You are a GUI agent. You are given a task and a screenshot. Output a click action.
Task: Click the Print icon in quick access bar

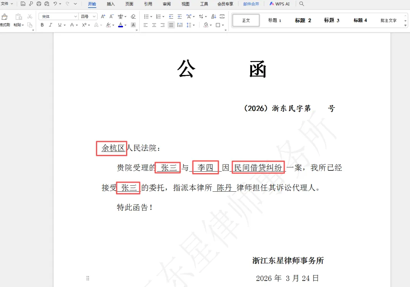coord(39,4)
